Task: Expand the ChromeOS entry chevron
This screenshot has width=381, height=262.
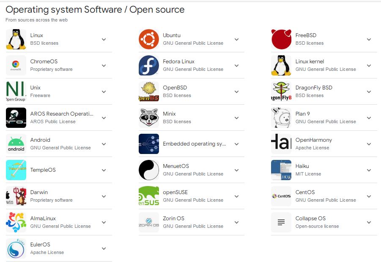Action: click(x=104, y=66)
